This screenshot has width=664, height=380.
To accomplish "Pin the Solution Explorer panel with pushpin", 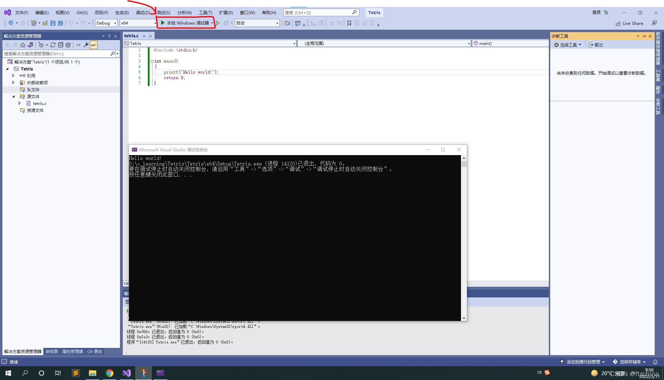I will coord(109,36).
